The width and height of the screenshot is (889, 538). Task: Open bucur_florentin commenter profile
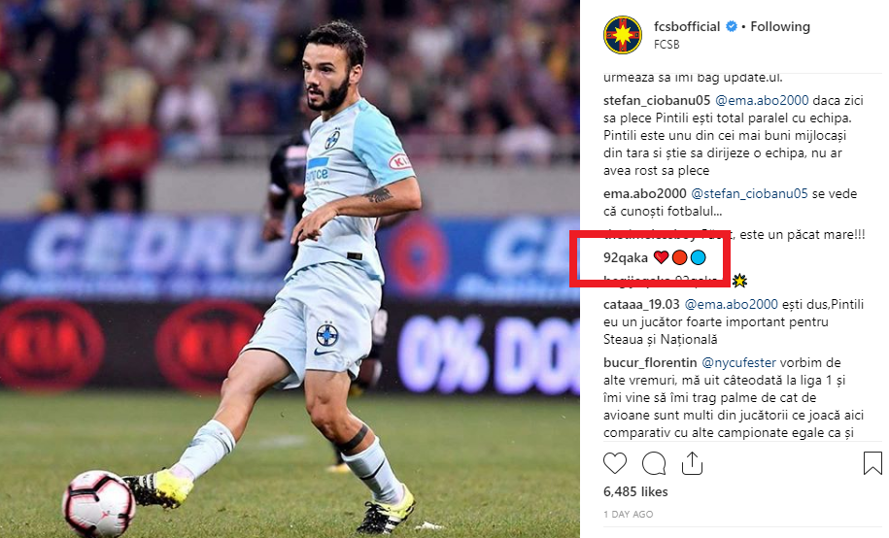pyautogui.click(x=650, y=362)
